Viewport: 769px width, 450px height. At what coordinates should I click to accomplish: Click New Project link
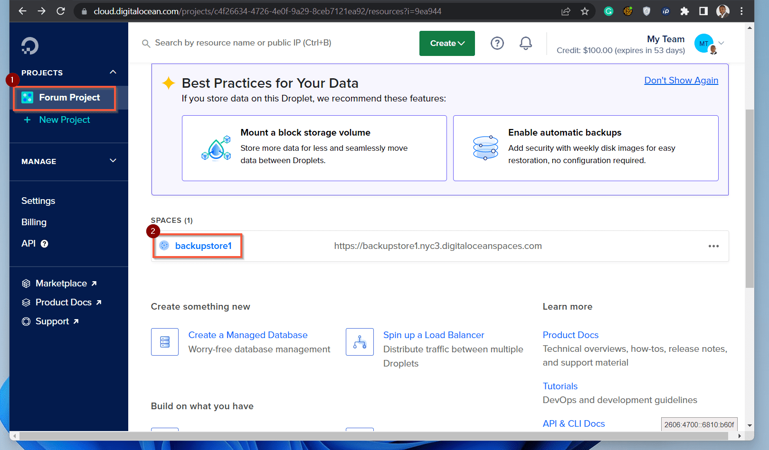65,120
